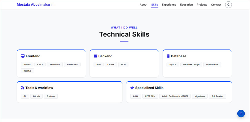Screen dimensions: 250x122
Task: Click the OOP skill tag
Action: 123,64
